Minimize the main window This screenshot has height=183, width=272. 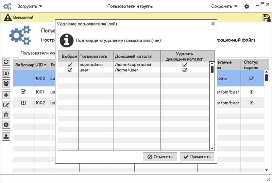click(x=258, y=5)
